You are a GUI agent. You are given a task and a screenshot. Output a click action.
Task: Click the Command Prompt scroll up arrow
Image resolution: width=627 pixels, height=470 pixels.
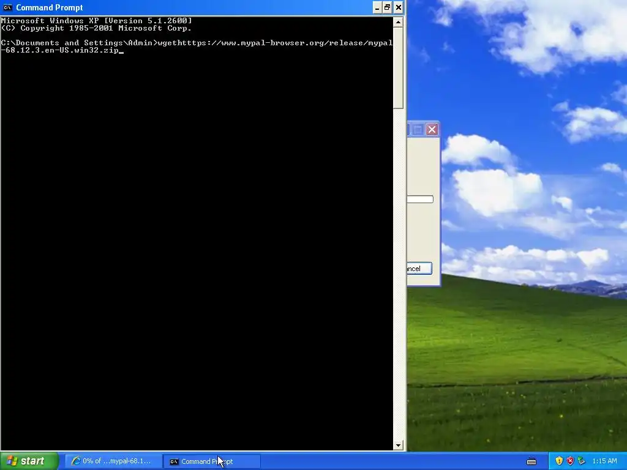coord(398,23)
